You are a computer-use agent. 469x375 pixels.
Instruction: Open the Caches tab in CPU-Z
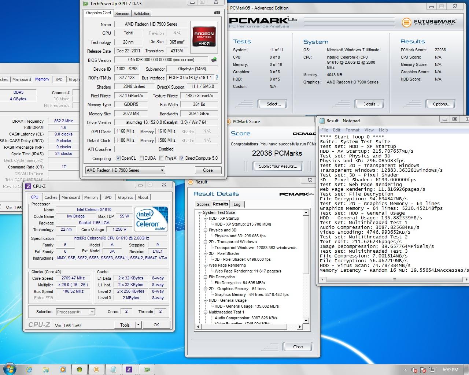pyautogui.click(x=51, y=197)
